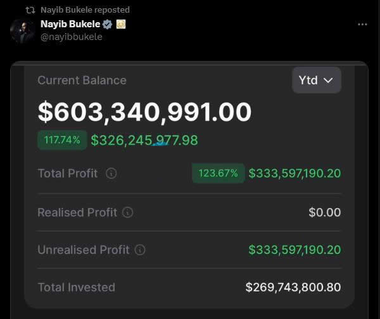
Task: Click the 117.74% green percentage badge
Action: point(63,140)
